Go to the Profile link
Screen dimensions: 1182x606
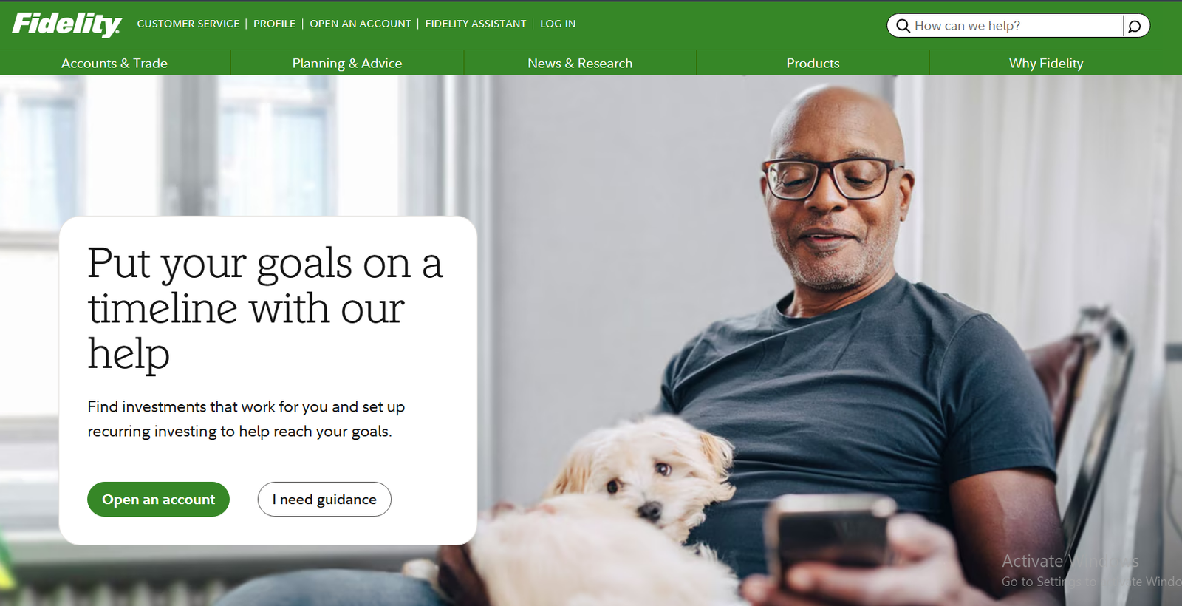[x=274, y=24]
